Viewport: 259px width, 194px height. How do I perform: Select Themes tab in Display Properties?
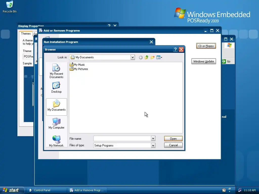26,34
